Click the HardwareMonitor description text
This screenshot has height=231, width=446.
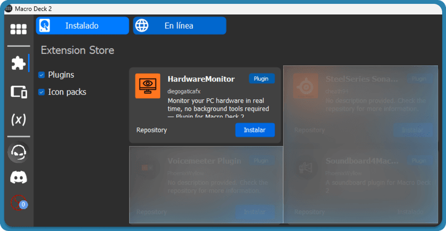(x=218, y=109)
